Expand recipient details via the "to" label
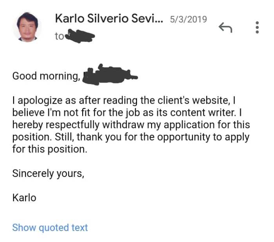The width and height of the screenshot is (274, 242). pyautogui.click(x=59, y=36)
